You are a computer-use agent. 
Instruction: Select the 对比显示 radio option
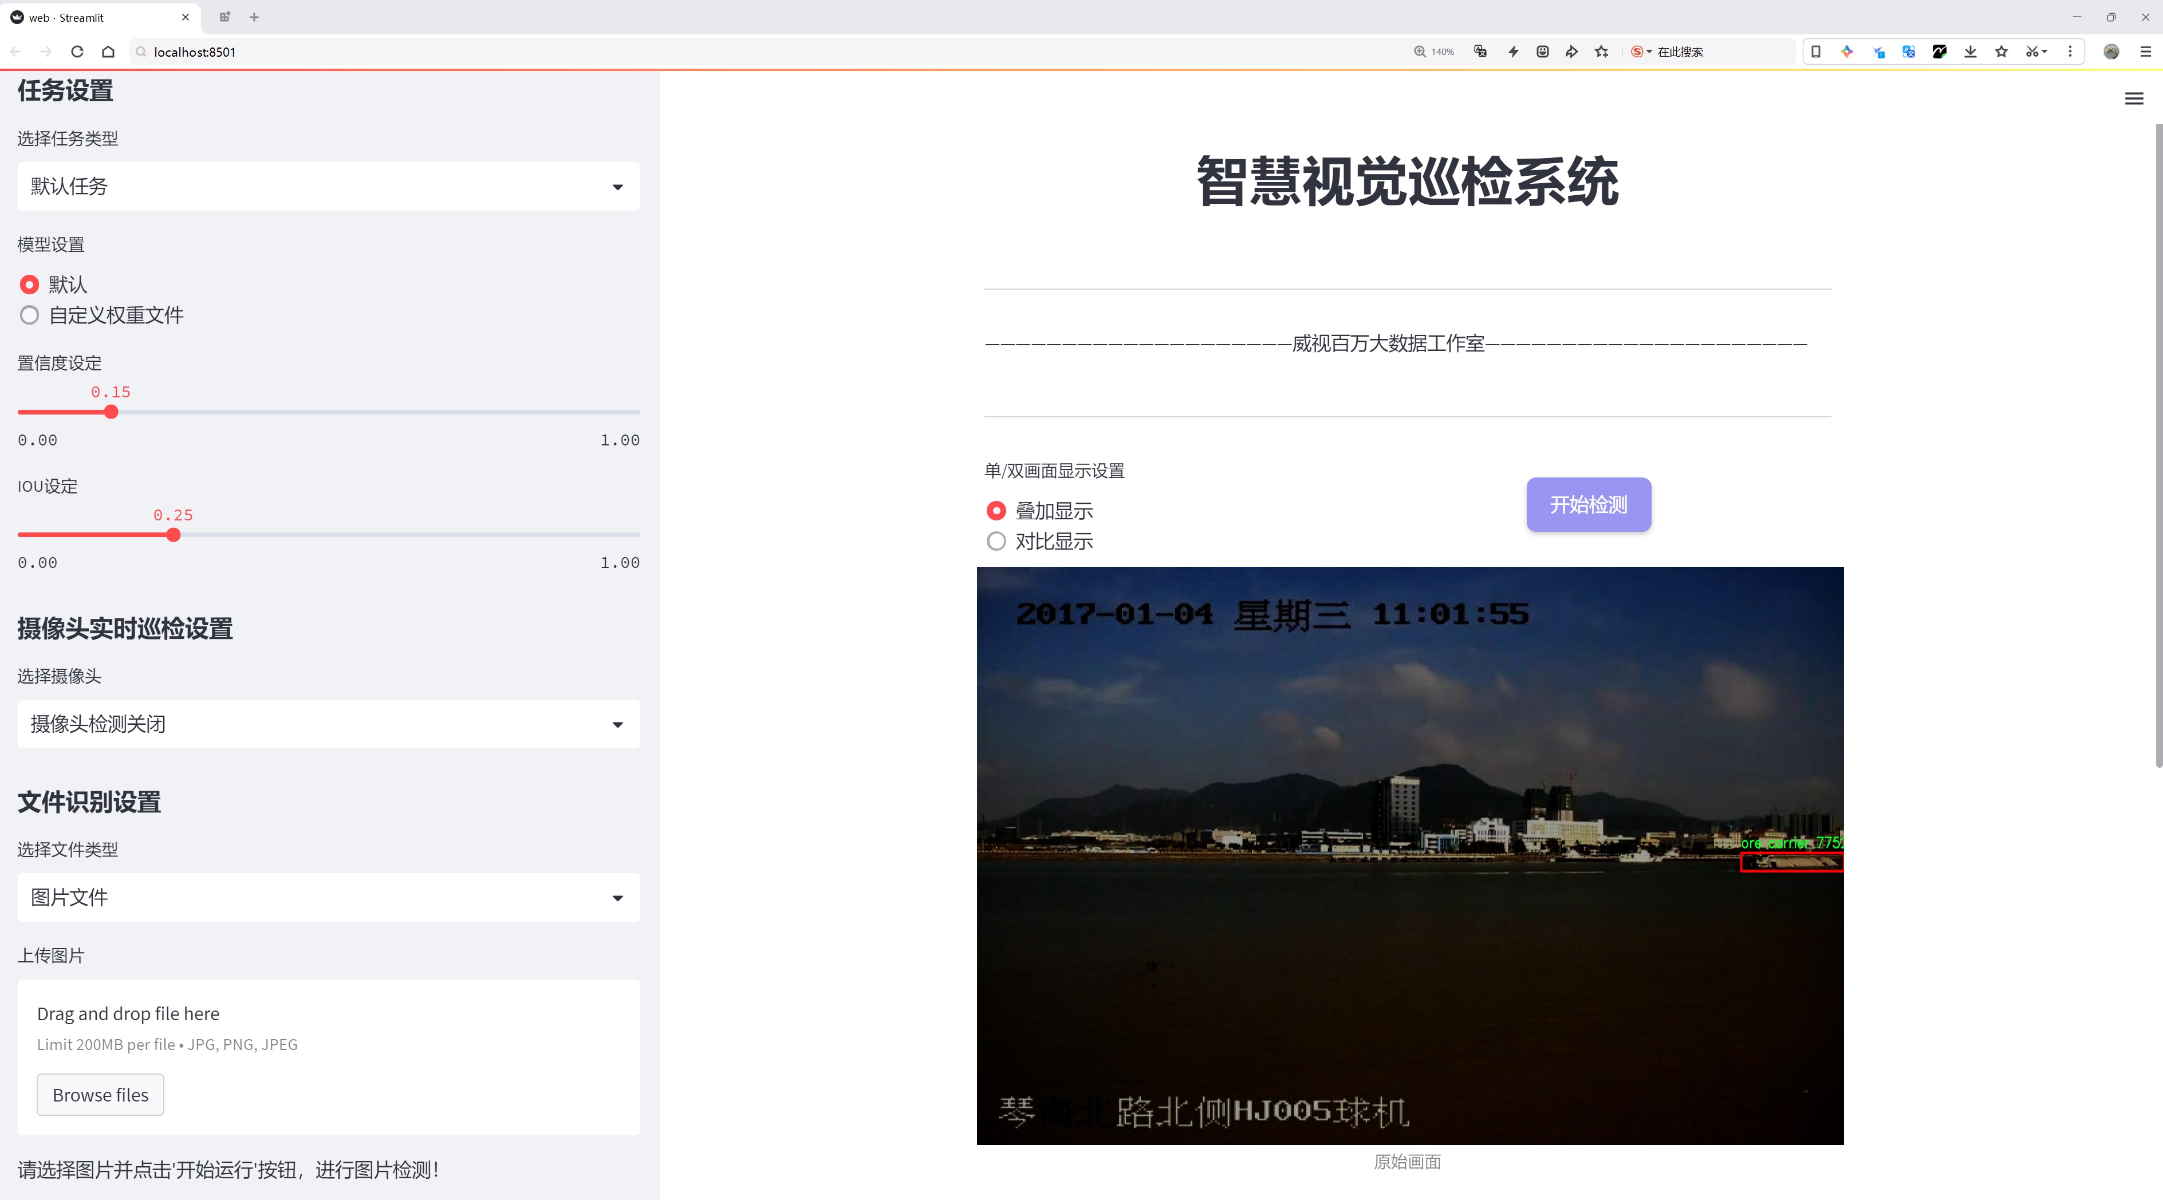[x=996, y=541]
